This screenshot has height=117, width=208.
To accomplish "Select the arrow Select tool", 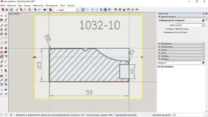I will [x=2, y=16].
